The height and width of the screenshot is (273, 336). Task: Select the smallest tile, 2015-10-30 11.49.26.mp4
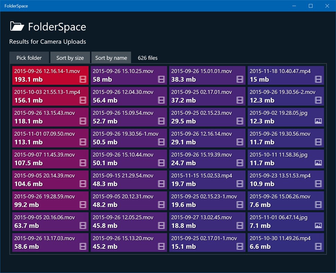(286, 242)
